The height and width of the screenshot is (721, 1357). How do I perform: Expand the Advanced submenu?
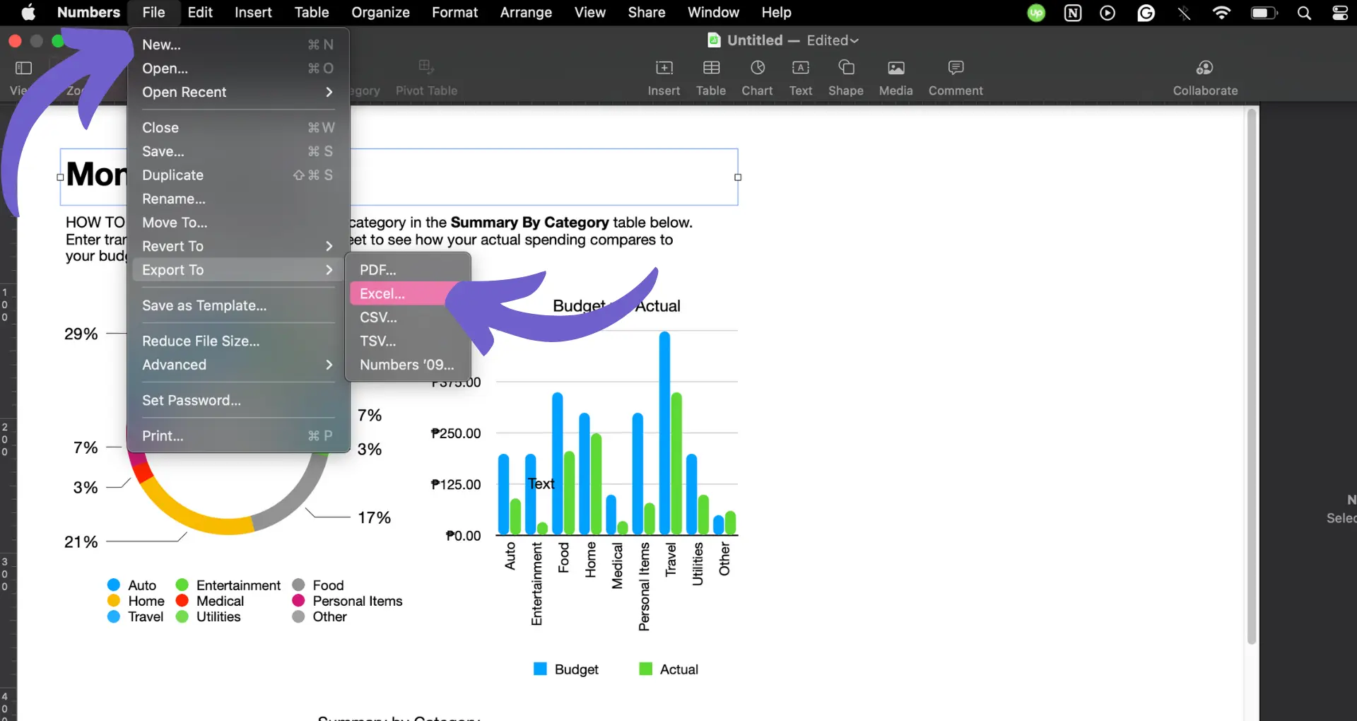(237, 365)
